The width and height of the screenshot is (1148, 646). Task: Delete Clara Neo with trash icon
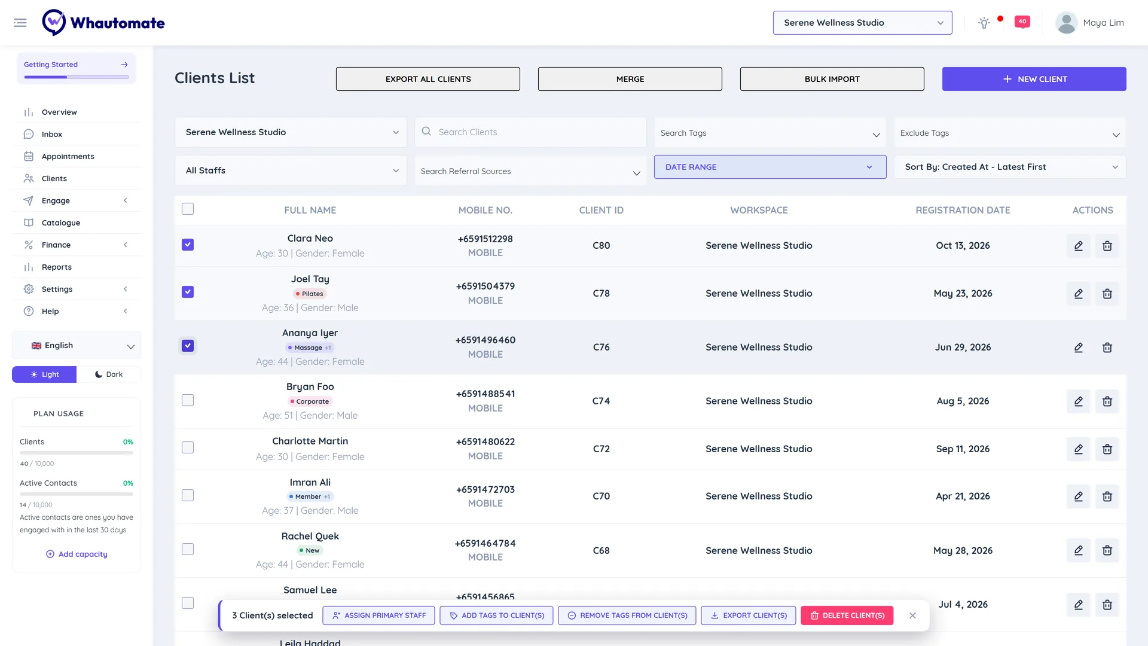tap(1107, 246)
